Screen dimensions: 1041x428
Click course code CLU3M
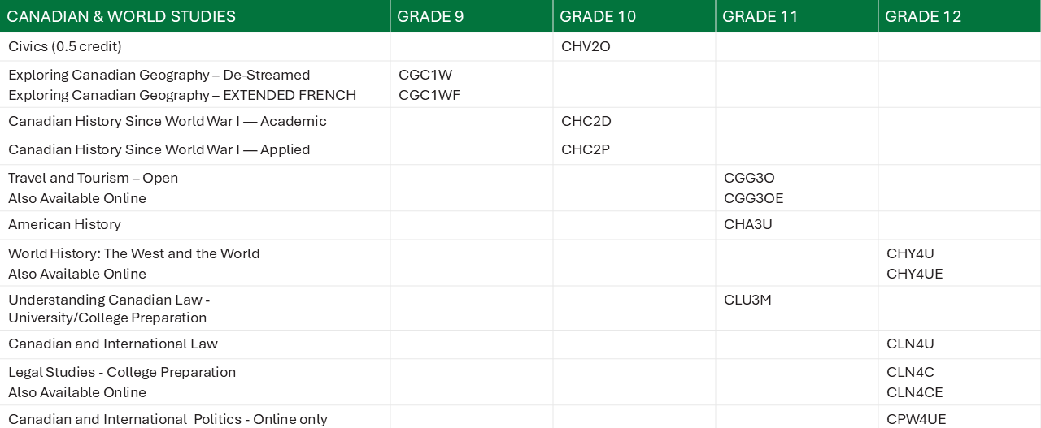click(x=747, y=300)
